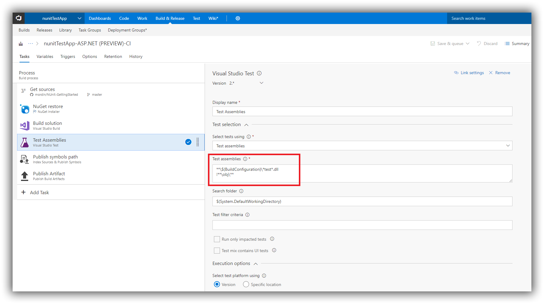
Task: Click the Discard button
Action: [x=487, y=44]
